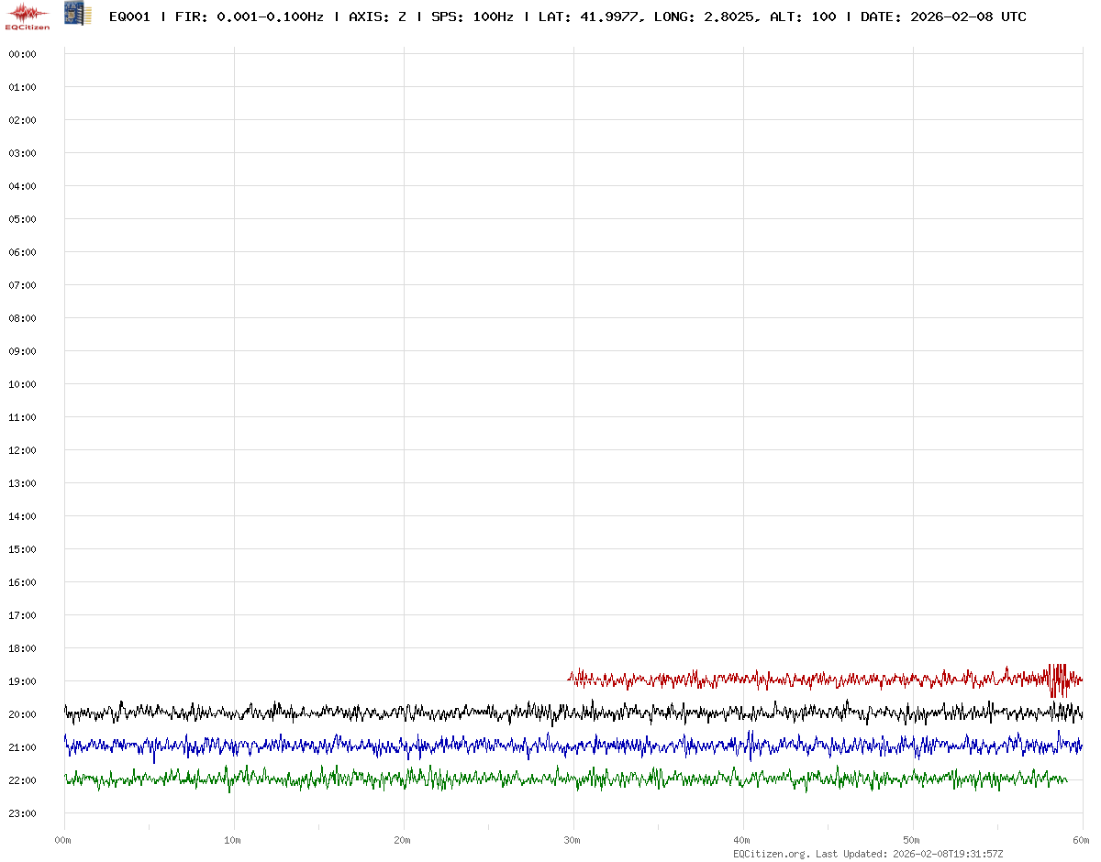1101x862 pixels.
Task: Click the SPS: 100Hz header label
Action: pyautogui.click(x=473, y=17)
